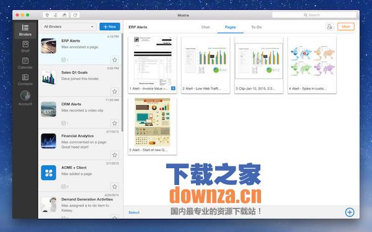Click 'Max annotated a page.' message text
This screenshot has height=232, width=372.
click(x=80, y=47)
